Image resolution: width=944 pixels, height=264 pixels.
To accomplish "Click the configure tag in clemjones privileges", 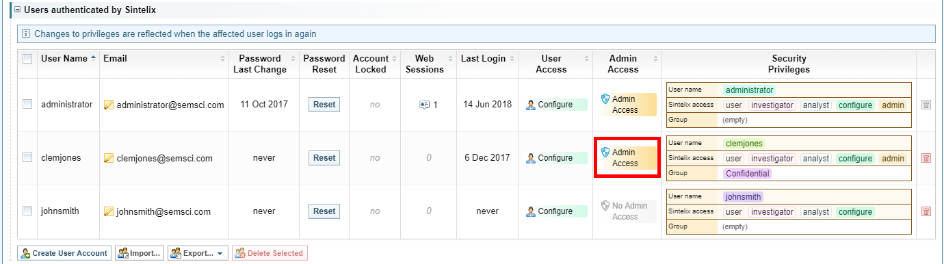I will coord(855,159).
